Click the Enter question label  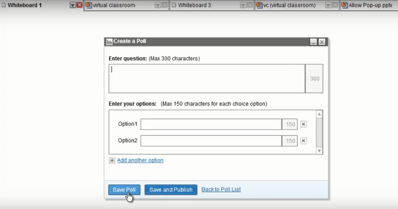[128, 59]
